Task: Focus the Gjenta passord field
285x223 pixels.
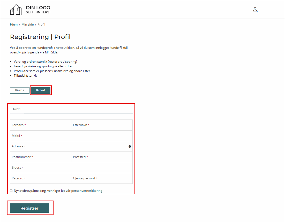Action: tap(102, 178)
